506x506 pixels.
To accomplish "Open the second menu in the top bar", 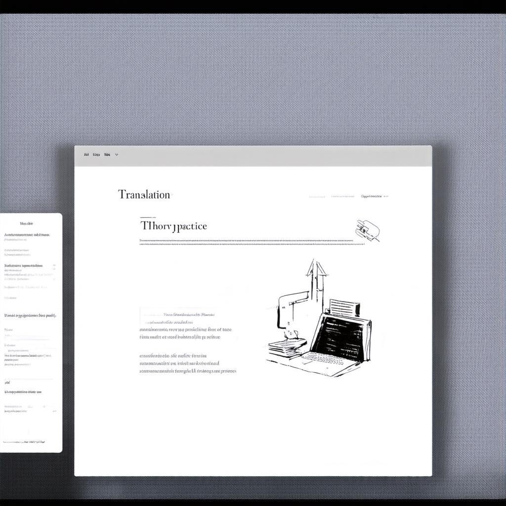I will 96,155.
